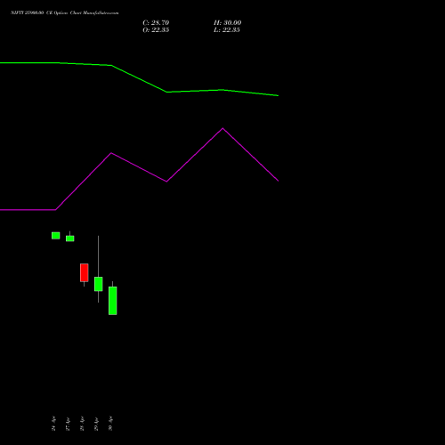Screen dimensions: 445x445
Task: Click the '29 Apr' date axis label
Action: 96,423
